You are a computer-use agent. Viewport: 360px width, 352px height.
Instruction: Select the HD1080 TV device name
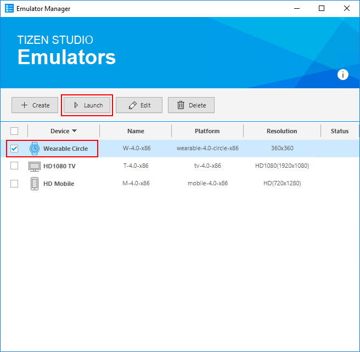[x=59, y=166]
